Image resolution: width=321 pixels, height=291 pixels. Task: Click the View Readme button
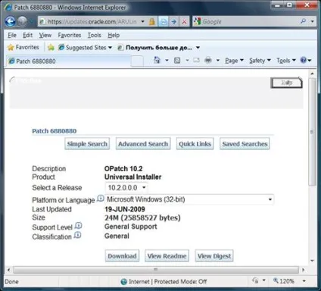pyautogui.click(x=167, y=256)
